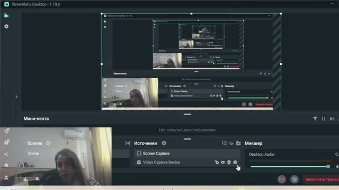Open the Editor tab in left sidebar
Viewport: 339px width, 190px height.
pyautogui.click(x=6, y=15)
